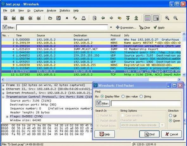The width and height of the screenshot is (187, 146).
Task: Toggle packet colorize toolbar button
Action: [x=147, y=18]
